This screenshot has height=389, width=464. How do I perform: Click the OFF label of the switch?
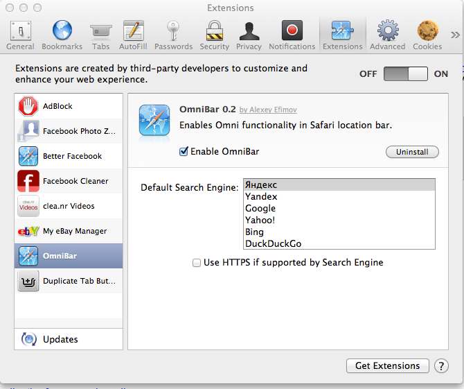tap(368, 74)
